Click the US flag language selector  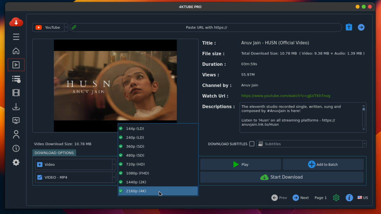[363, 198]
